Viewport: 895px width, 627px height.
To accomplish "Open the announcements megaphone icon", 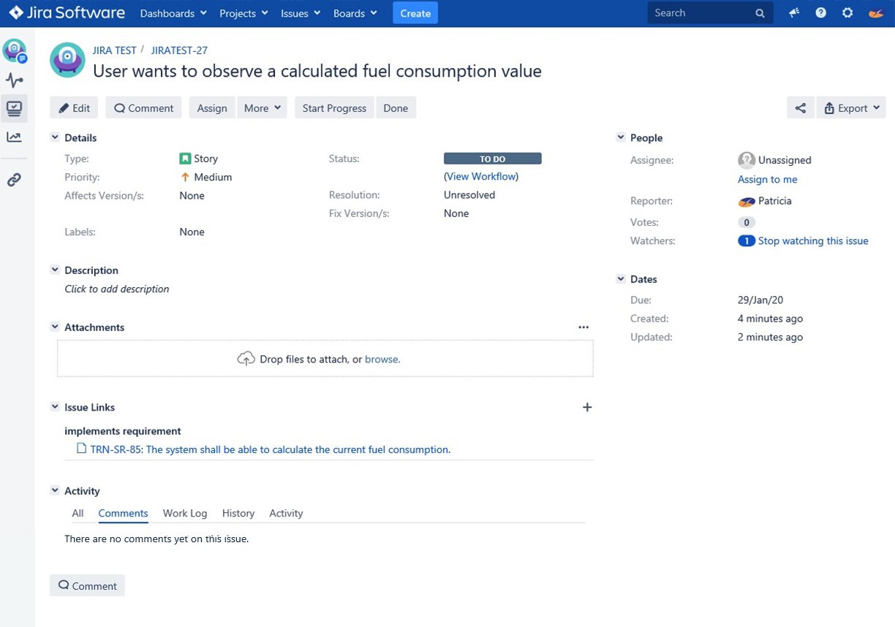I will point(794,12).
